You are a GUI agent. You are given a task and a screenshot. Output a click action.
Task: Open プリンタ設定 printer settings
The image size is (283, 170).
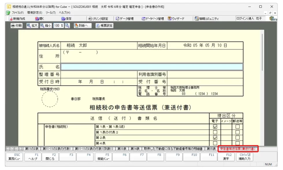coord(98,19)
